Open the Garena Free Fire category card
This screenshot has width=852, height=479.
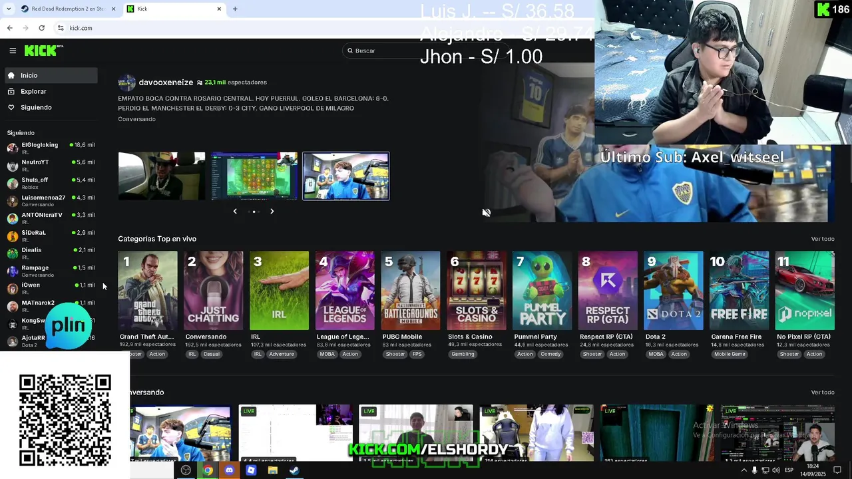click(739, 290)
